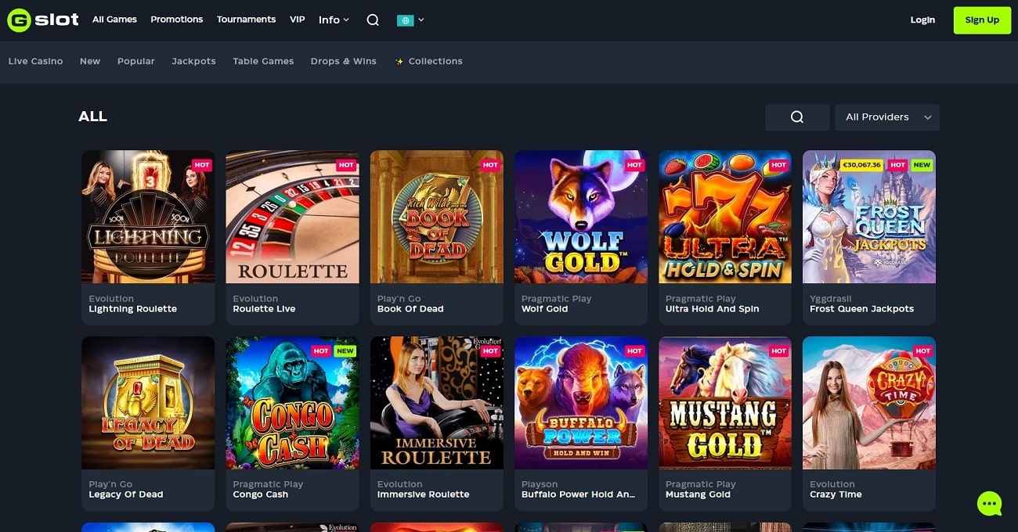Click the Mustang Gold title text
The image size is (1018, 532).
tap(698, 494)
